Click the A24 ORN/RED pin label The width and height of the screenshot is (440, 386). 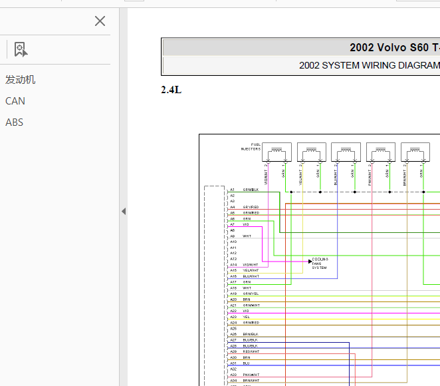(245, 323)
